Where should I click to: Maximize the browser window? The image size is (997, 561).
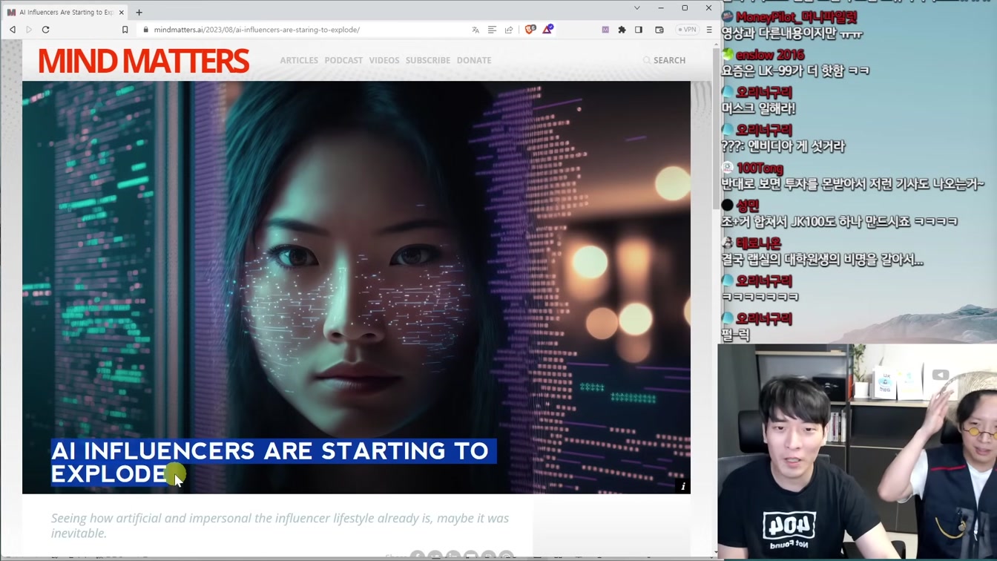685,8
